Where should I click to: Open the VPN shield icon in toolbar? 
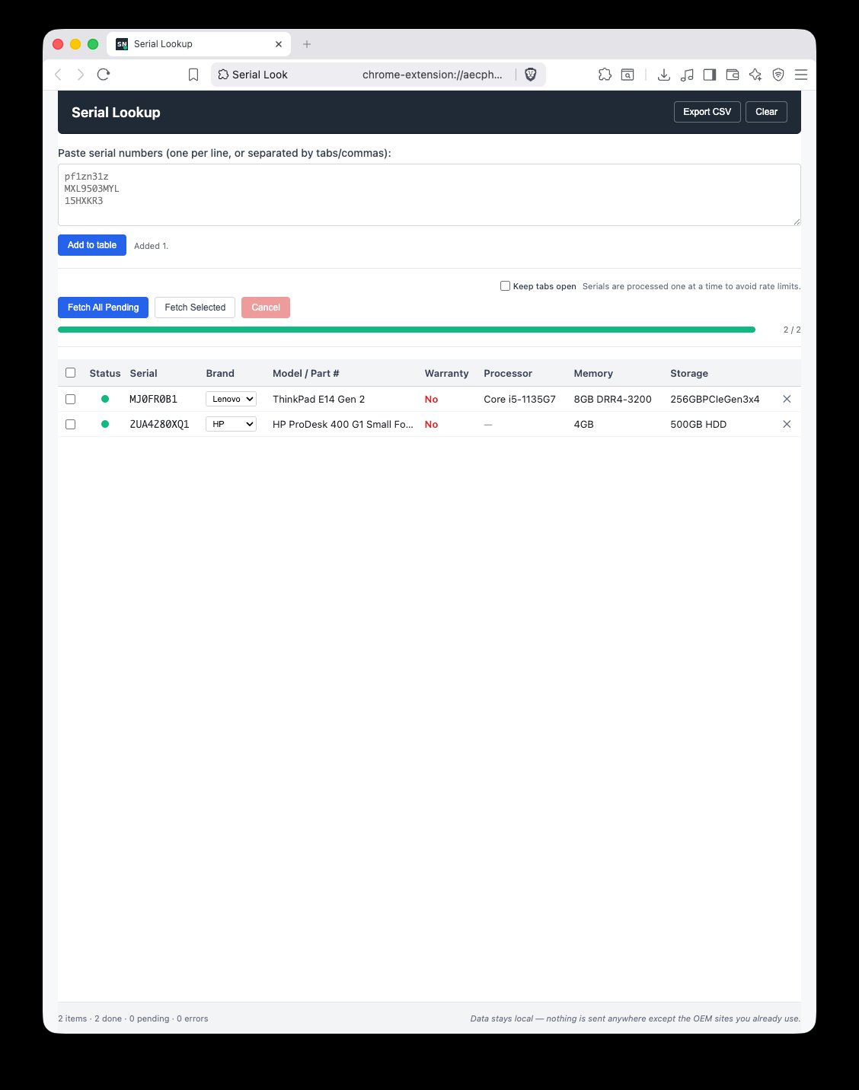(778, 75)
